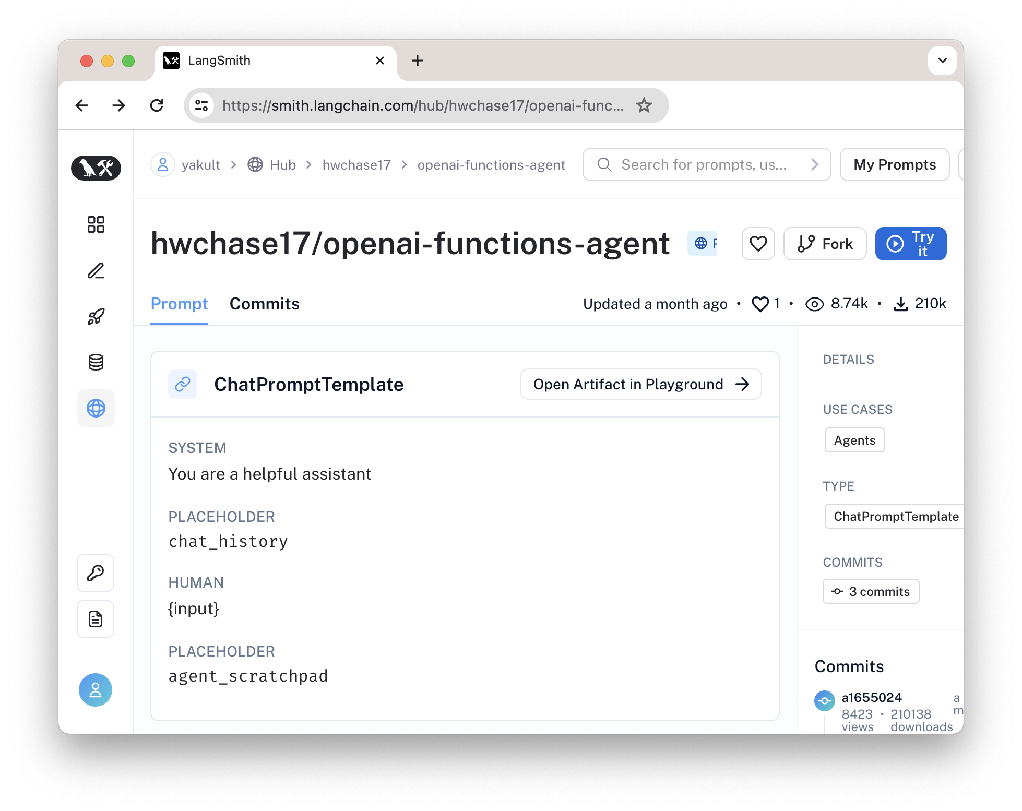The height and width of the screenshot is (811, 1022).
Task: Open the database datasets icon in the sidebar
Action: click(x=96, y=362)
